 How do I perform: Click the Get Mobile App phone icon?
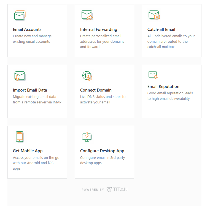[20, 137]
